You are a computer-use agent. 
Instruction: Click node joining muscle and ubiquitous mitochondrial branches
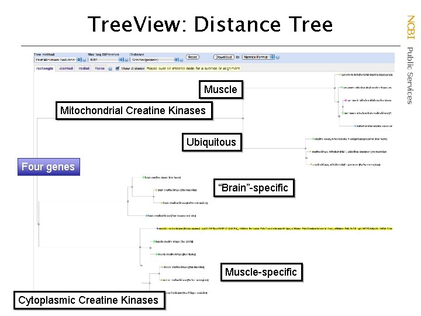[243, 118]
